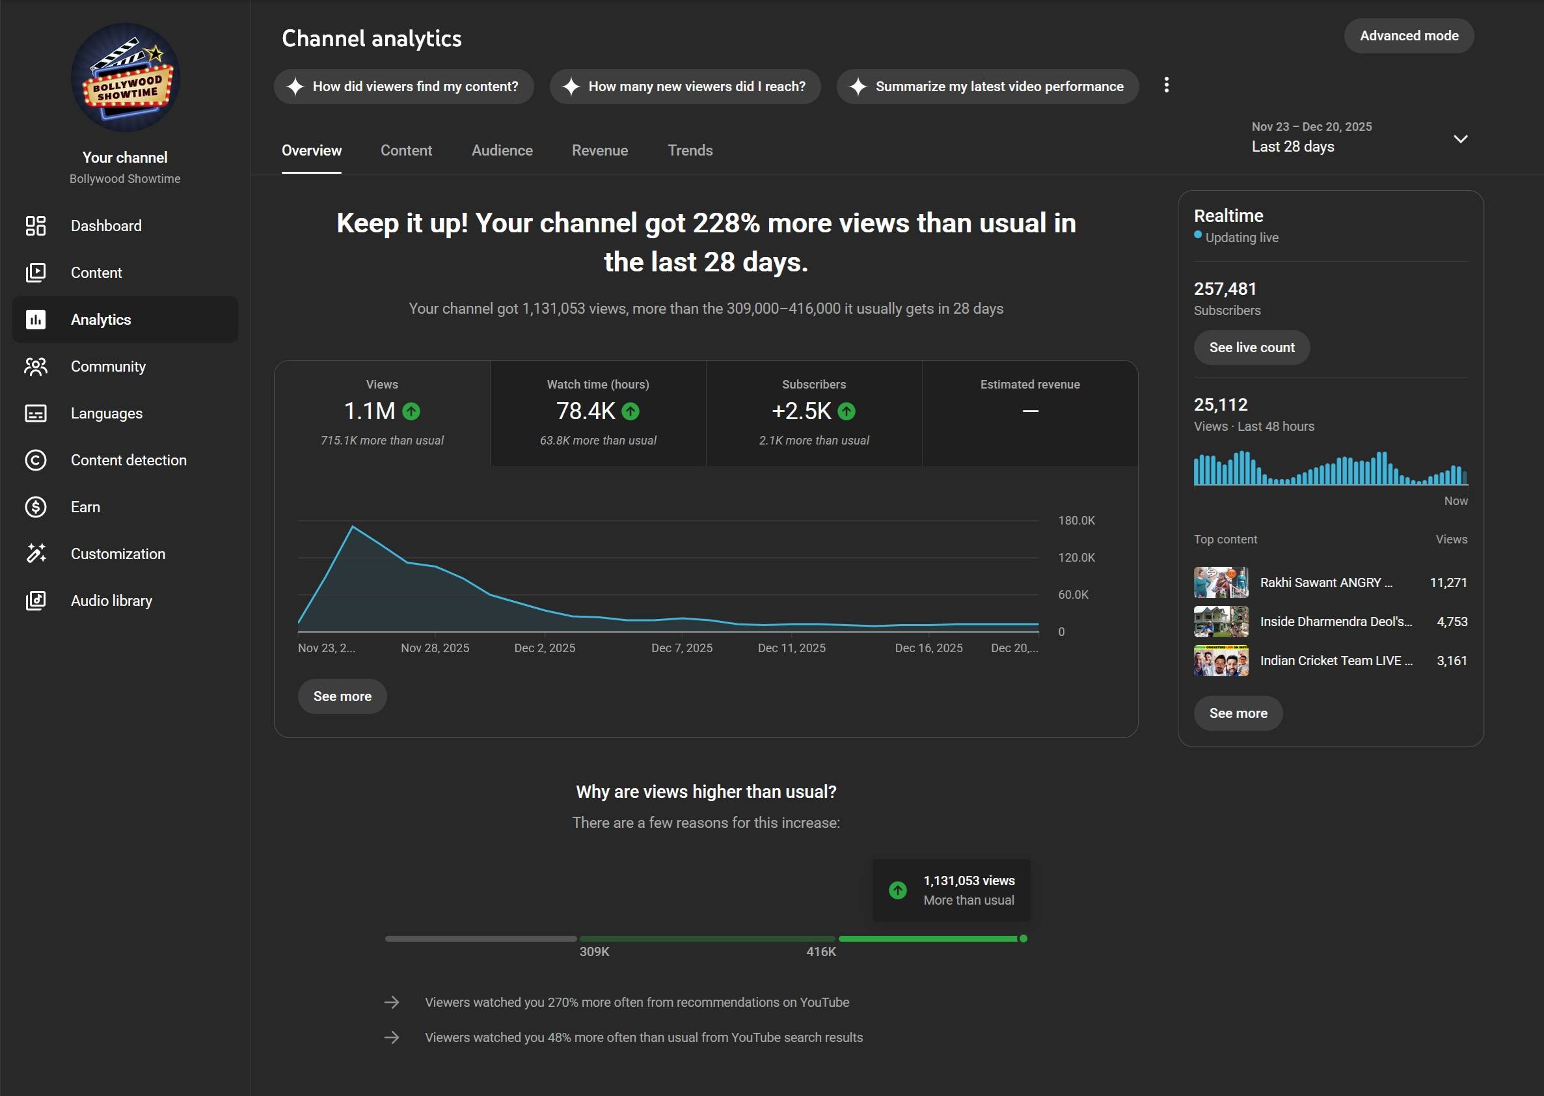Click the Content detection copyright icon
Viewport: 1544px width, 1096px height.
tap(36, 460)
